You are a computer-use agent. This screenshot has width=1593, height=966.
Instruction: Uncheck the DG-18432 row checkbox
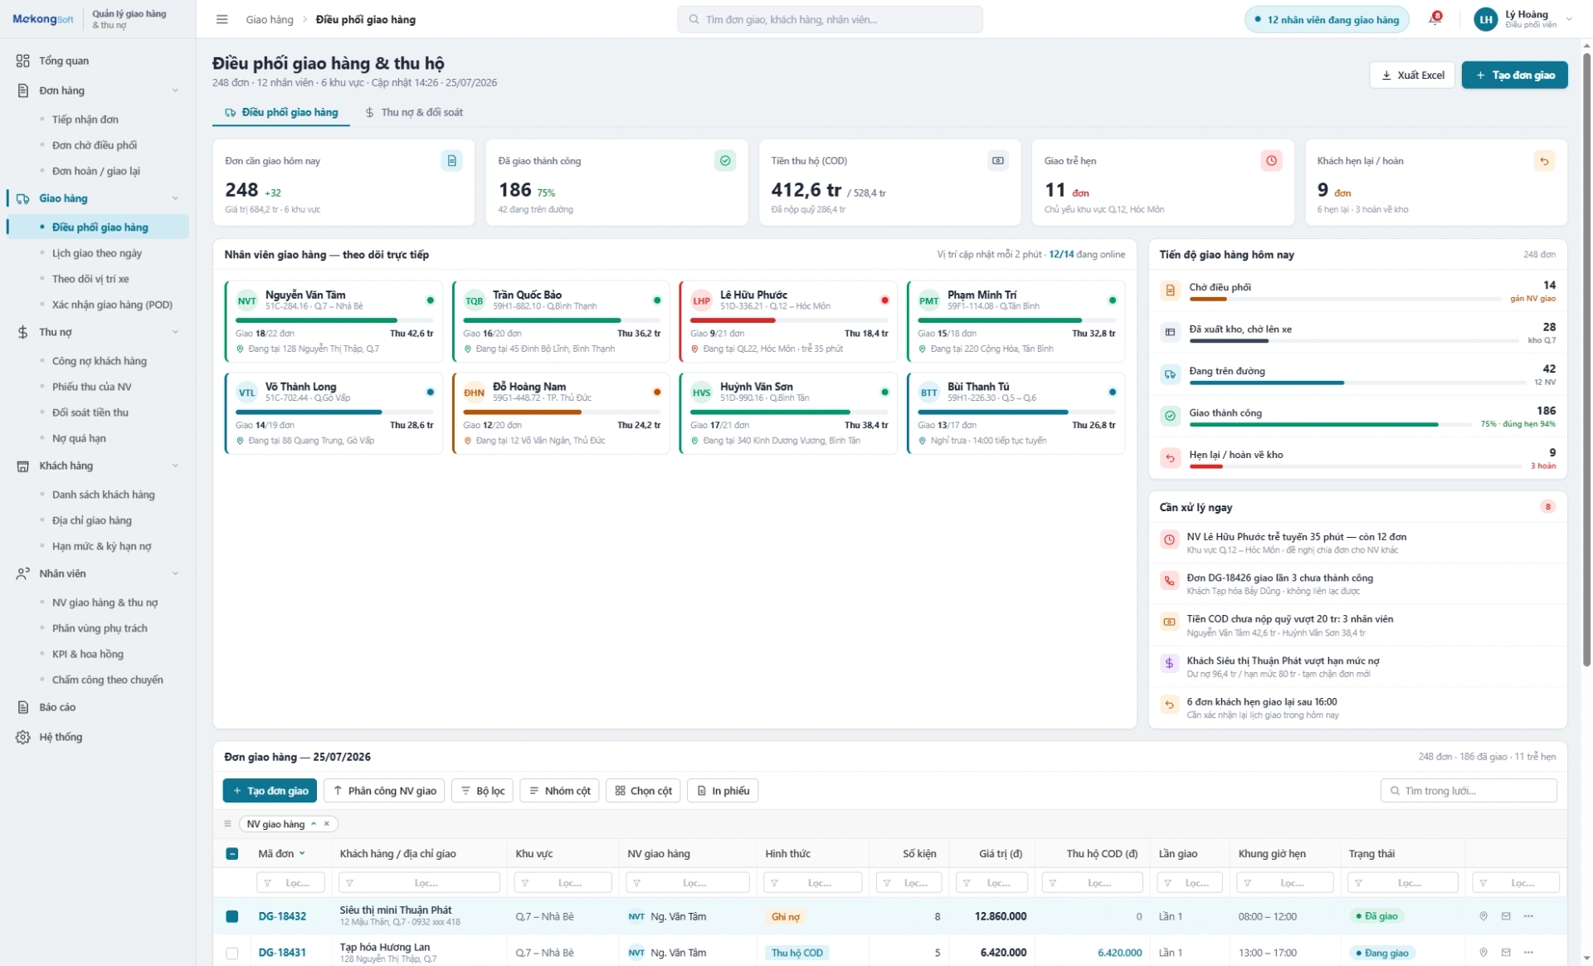click(232, 916)
